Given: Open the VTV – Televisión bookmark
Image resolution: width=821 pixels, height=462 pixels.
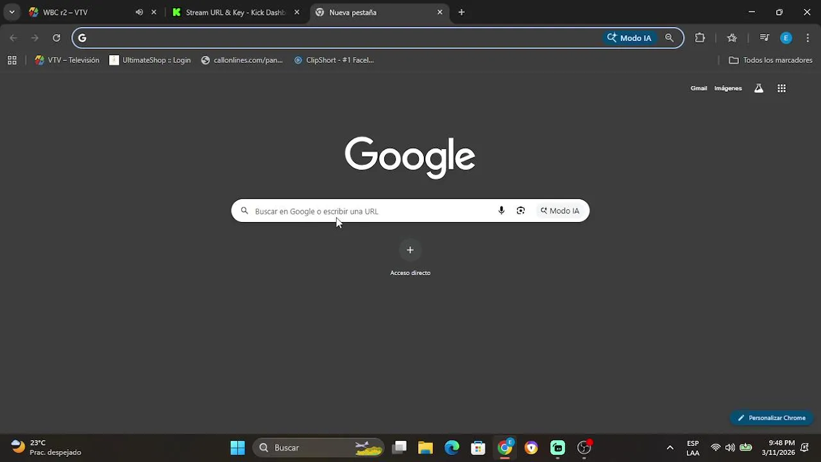Looking at the screenshot, I should [67, 60].
